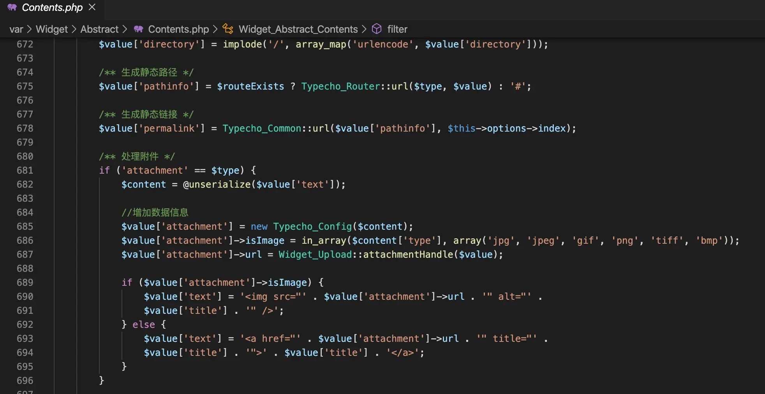765x394 pixels.
Task: Close the Contents.php tab
Action: point(92,7)
